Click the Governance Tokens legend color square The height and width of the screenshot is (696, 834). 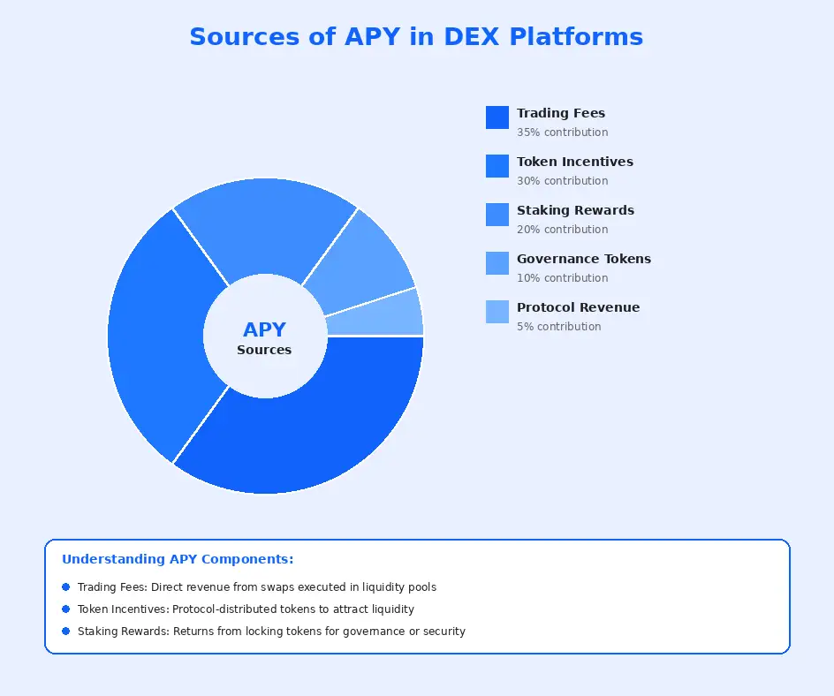(x=497, y=262)
